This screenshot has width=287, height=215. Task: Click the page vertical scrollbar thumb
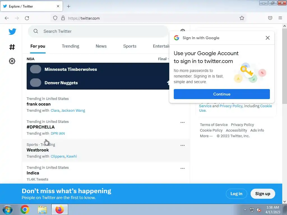click(x=284, y=66)
